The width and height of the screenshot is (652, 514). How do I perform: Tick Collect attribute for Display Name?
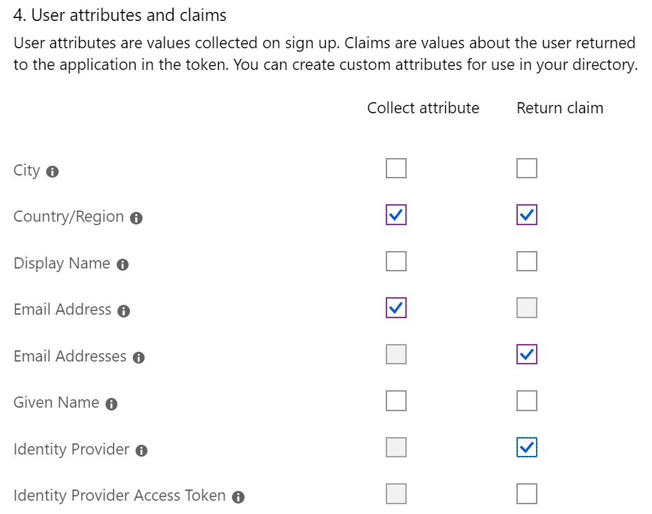click(x=396, y=262)
